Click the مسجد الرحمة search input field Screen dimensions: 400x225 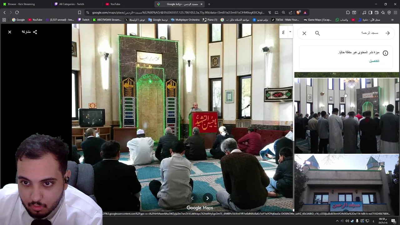click(x=352, y=33)
